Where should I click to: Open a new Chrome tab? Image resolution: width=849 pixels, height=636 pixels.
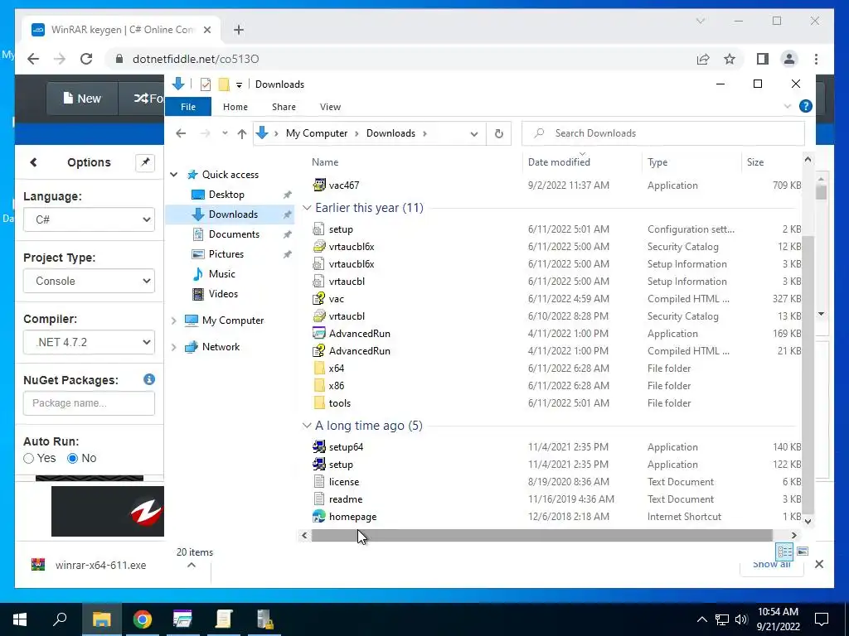pyautogui.click(x=239, y=30)
